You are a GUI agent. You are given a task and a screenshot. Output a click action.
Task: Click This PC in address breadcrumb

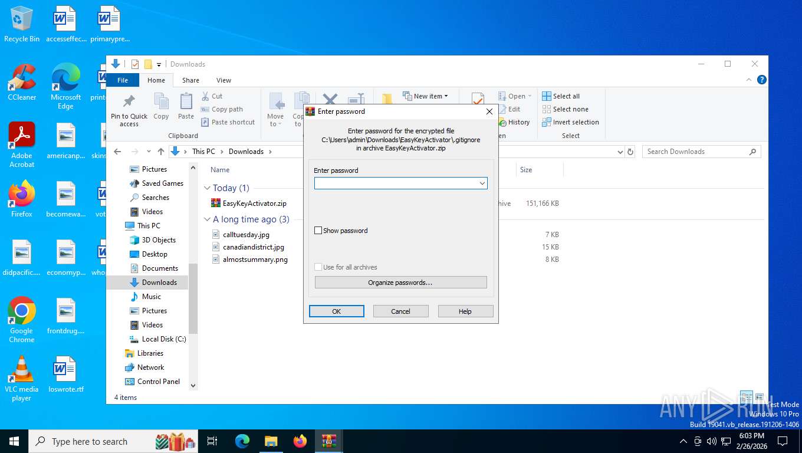tap(203, 152)
